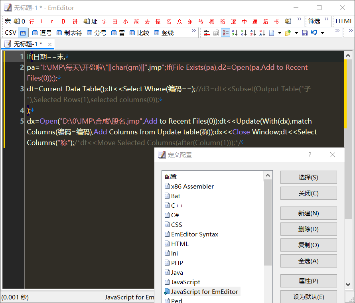Select JavaScript for EmEditor configuration

pos(201,292)
